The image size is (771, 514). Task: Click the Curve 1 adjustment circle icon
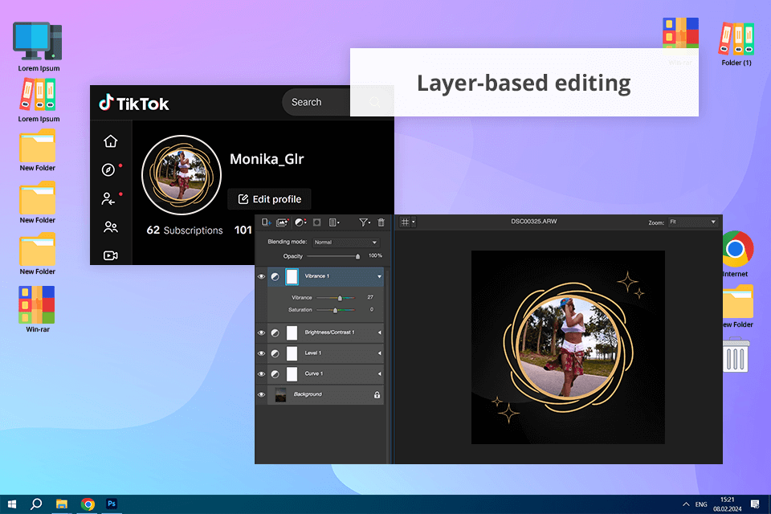pyautogui.click(x=275, y=374)
